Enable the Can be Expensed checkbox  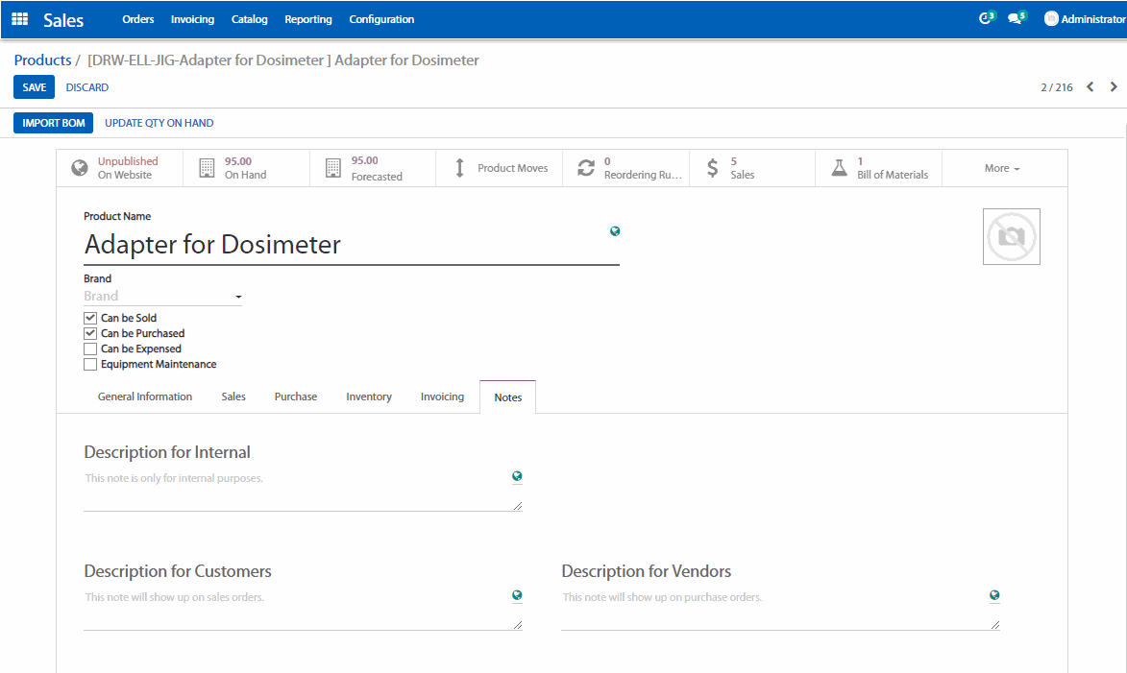90,349
